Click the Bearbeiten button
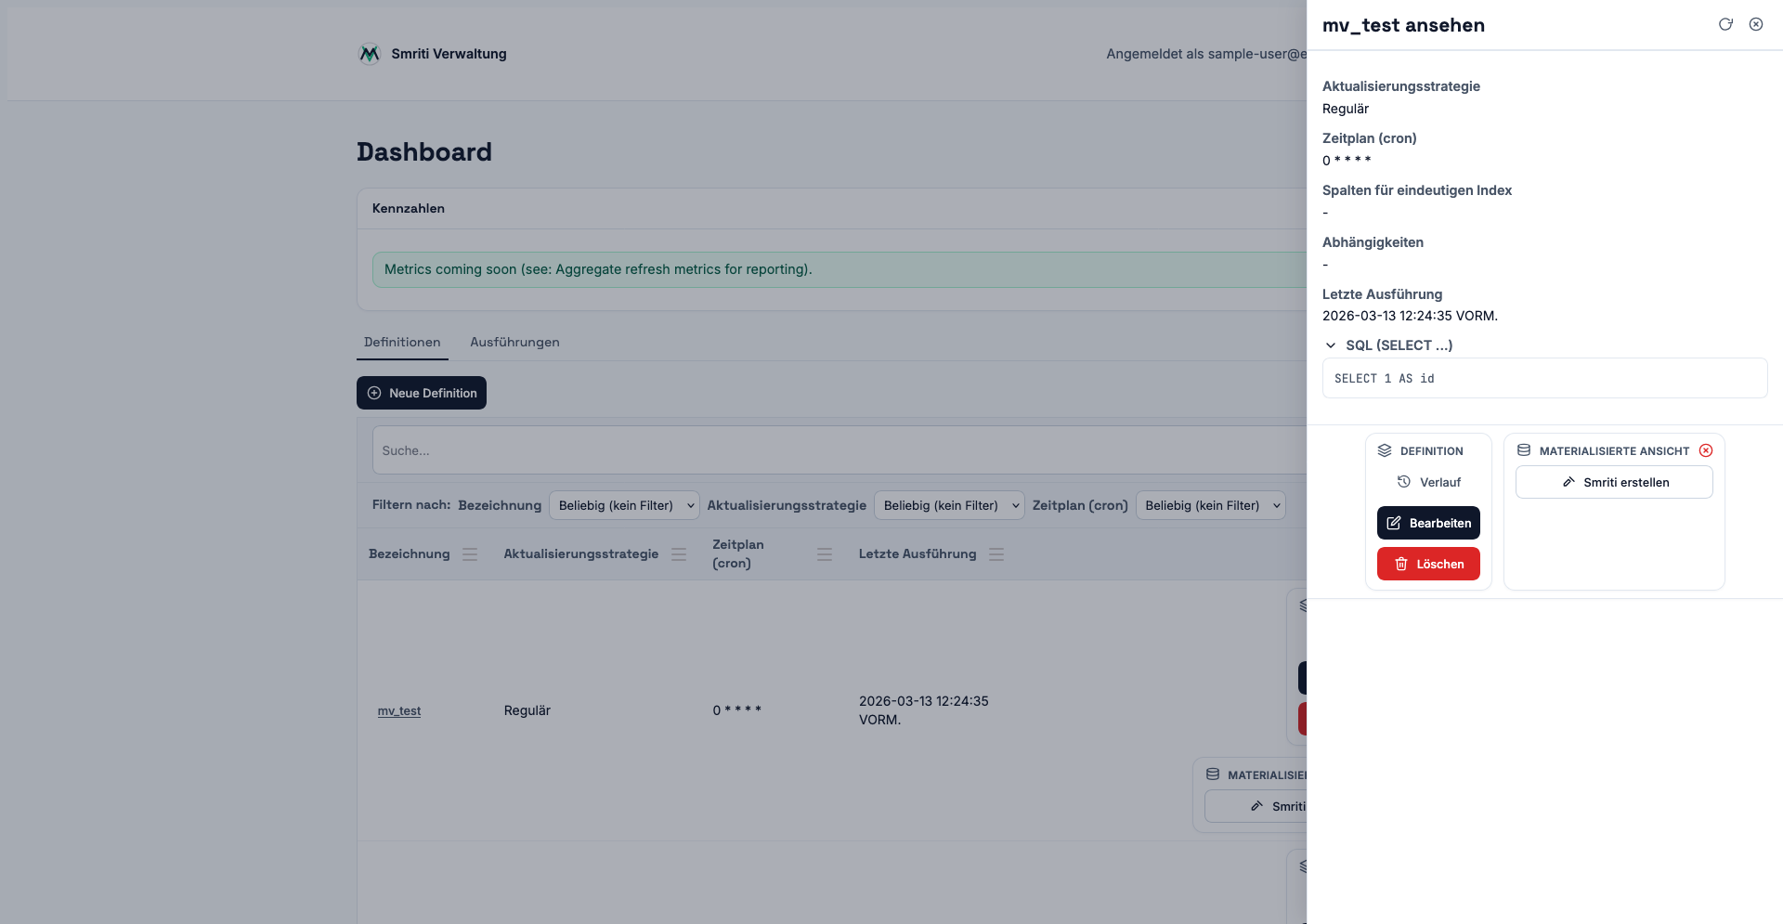Screen dimensions: 1783x924 [1428, 523]
